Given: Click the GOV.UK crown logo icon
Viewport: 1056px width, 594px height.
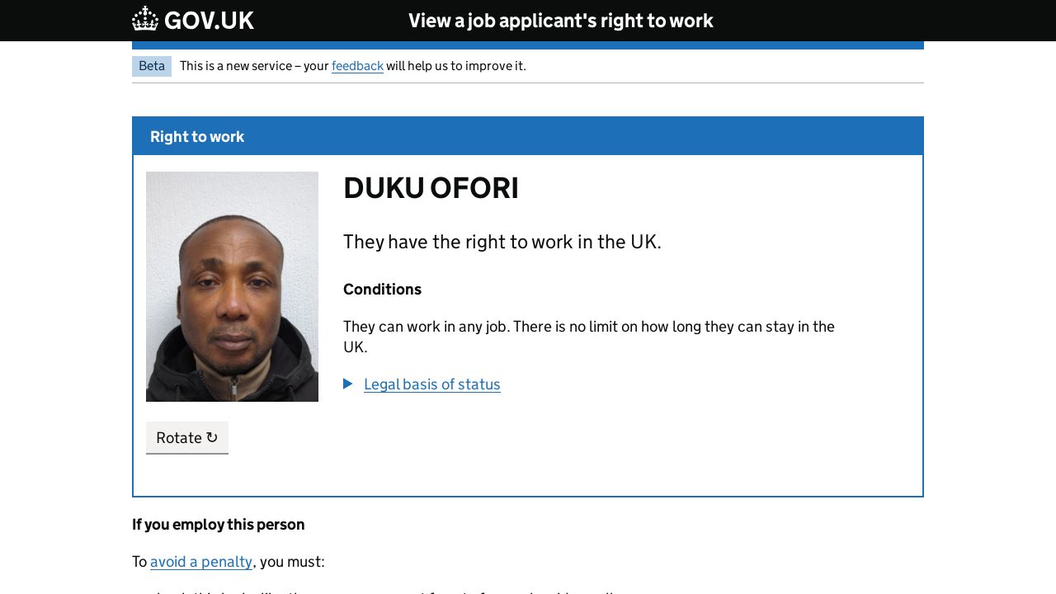Looking at the screenshot, I should (145, 19).
